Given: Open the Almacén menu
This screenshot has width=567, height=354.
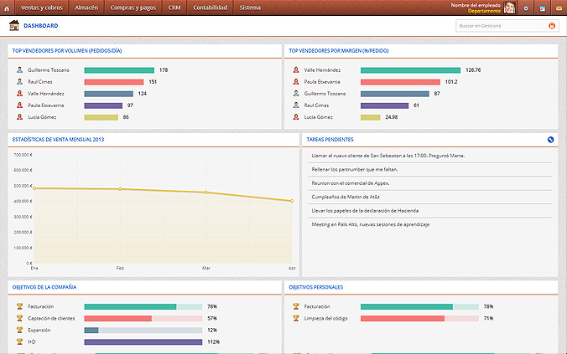Looking at the screenshot, I should (x=86, y=8).
